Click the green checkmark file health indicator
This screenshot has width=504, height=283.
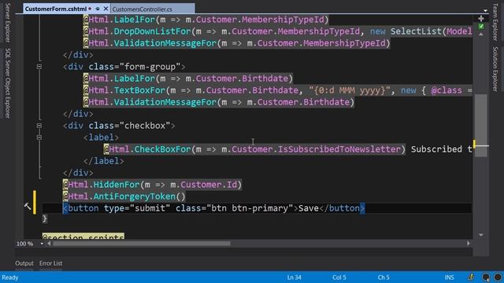coord(481,26)
